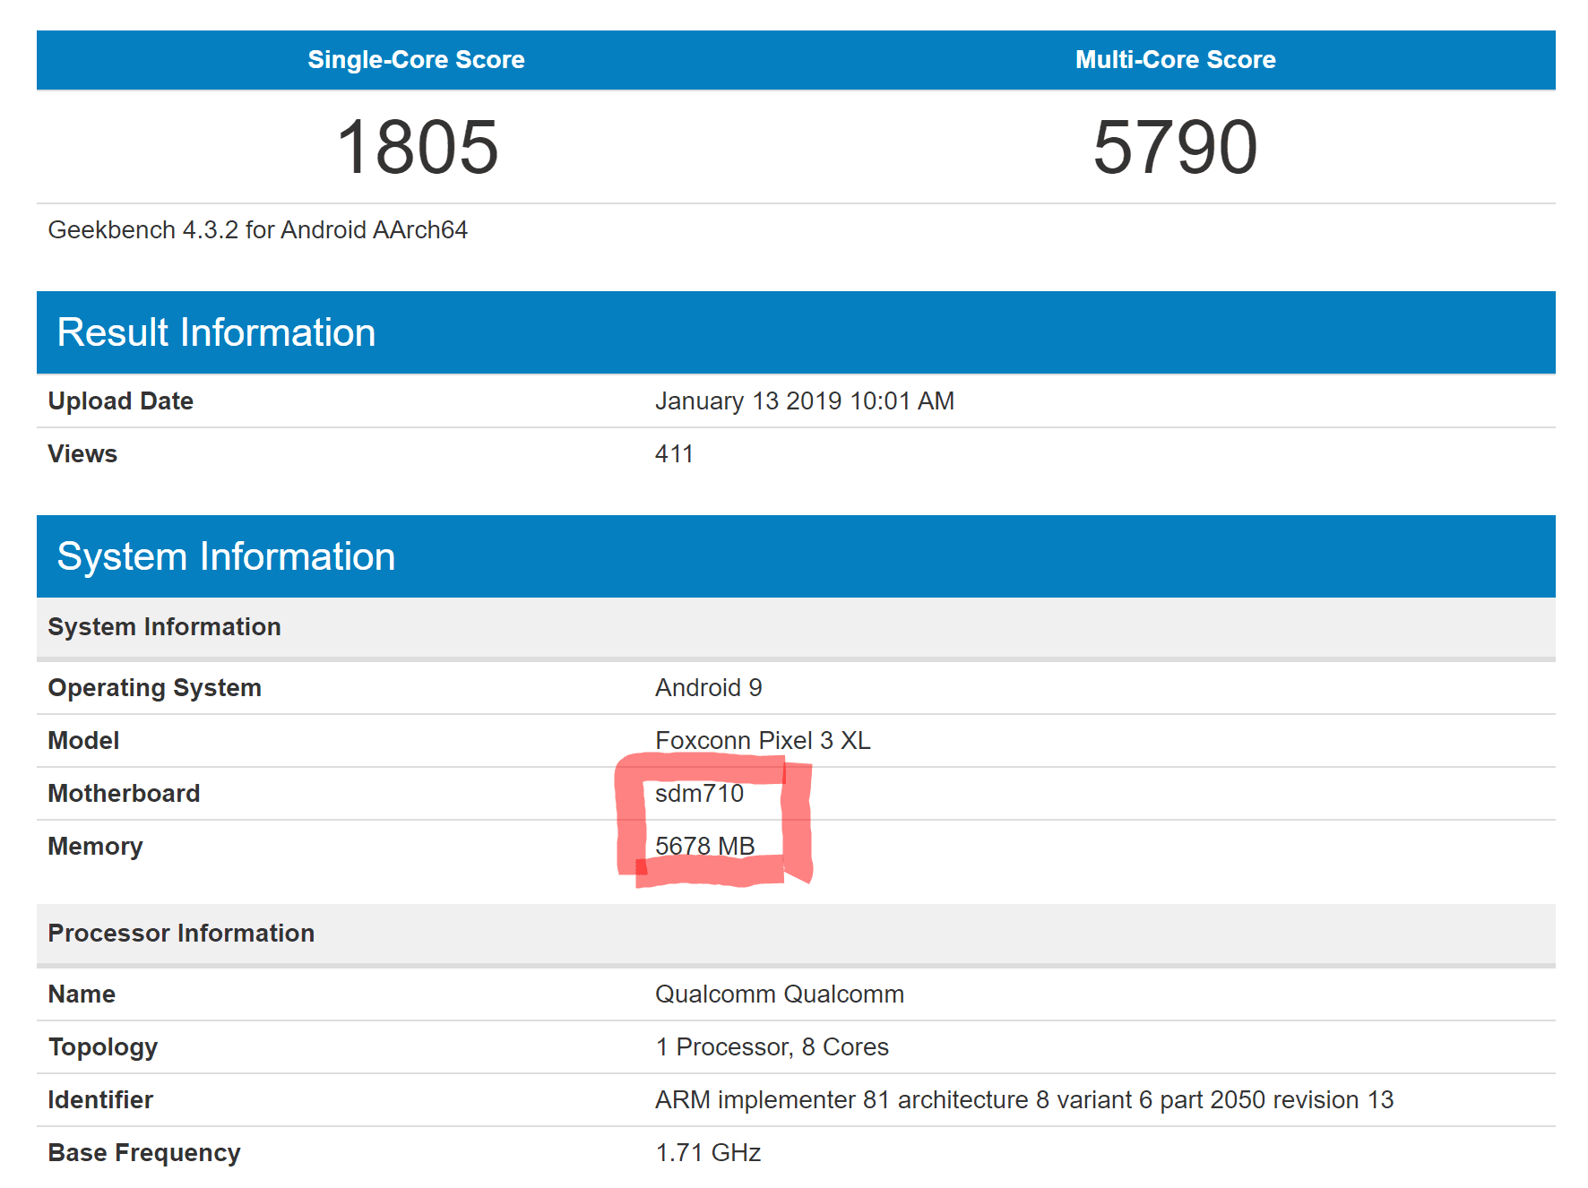Click the Result Information section header
Screen dimensions: 1588x1188
coord(796,332)
